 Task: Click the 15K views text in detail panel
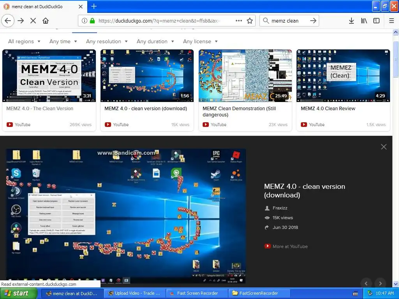(283, 218)
